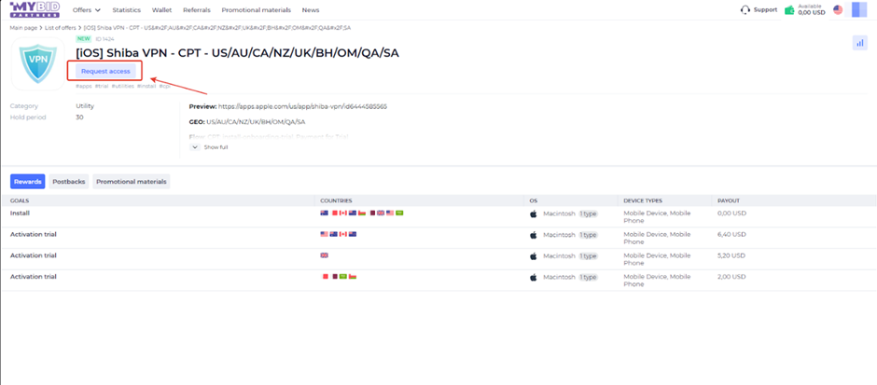Click Apple icon in 6,40 USD row

[534, 235]
